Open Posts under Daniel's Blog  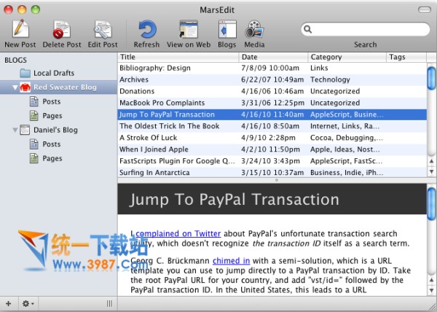pos(45,144)
